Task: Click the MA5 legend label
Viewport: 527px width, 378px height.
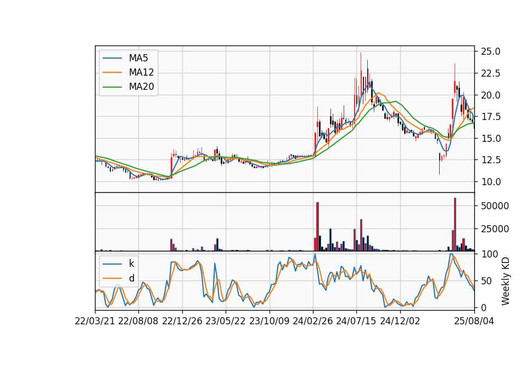Action: pos(138,58)
